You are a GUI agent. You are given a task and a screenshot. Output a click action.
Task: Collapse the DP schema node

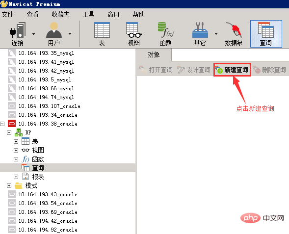9,132
